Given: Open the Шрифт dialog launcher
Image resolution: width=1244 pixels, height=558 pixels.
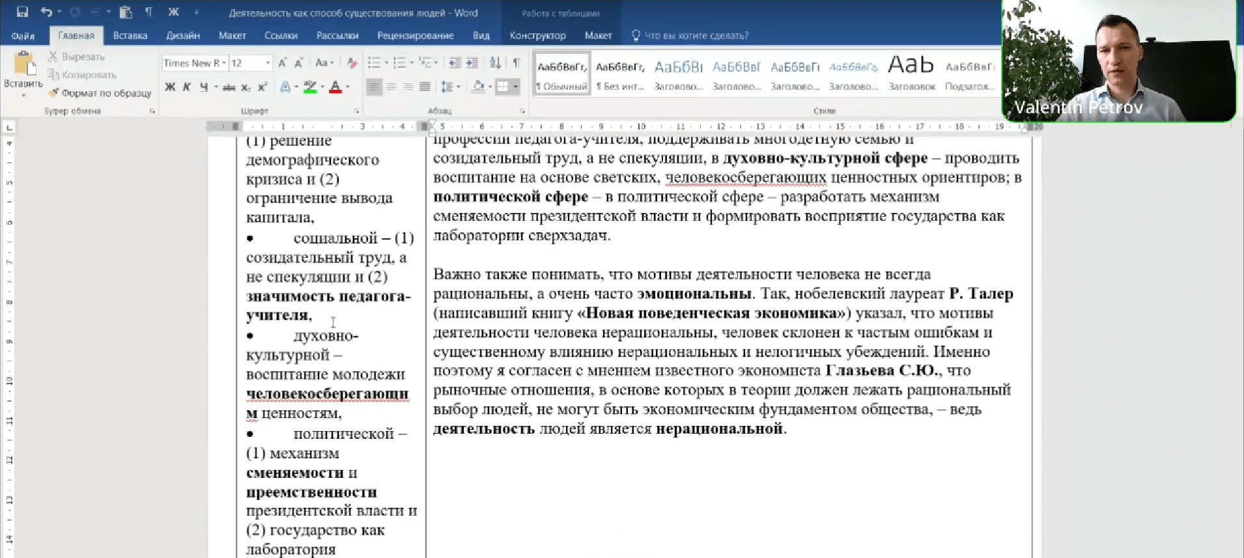Looking at the screenshot, I should pyautogui.click(x=357, y=111).
